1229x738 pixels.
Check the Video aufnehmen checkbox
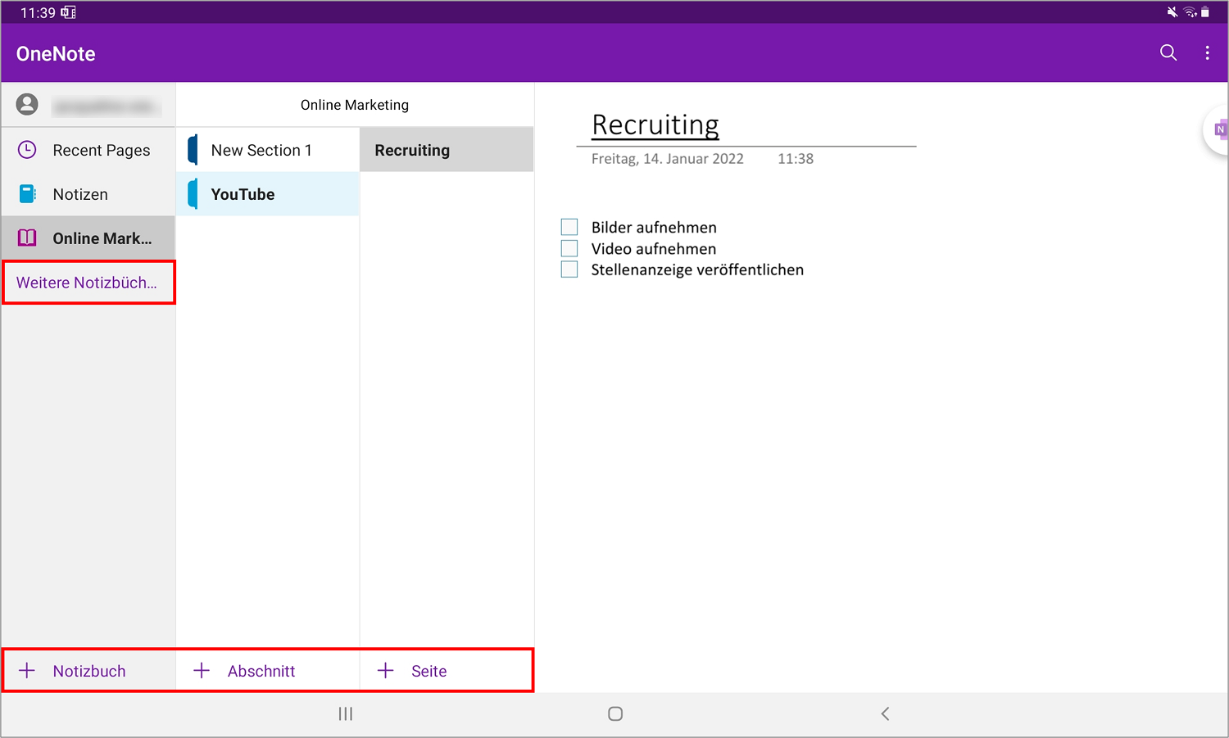(x=569, y=248)
